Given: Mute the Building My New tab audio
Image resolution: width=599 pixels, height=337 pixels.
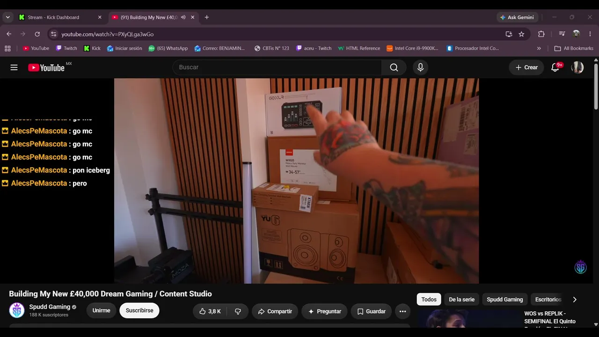Looking at the screenshot, I should 183,17.
